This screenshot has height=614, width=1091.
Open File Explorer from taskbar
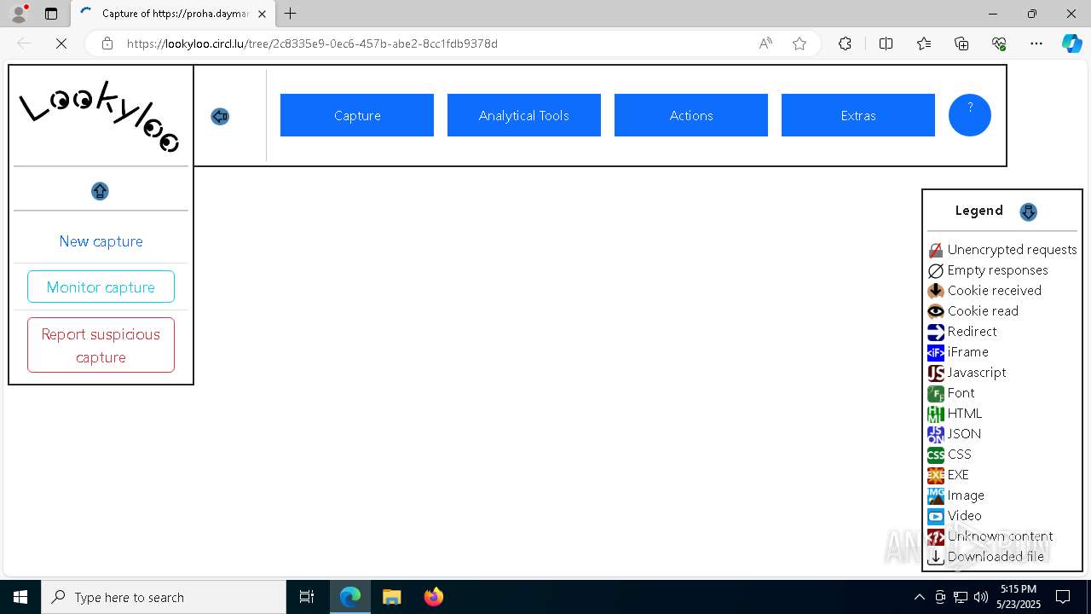tap(391, 597)
